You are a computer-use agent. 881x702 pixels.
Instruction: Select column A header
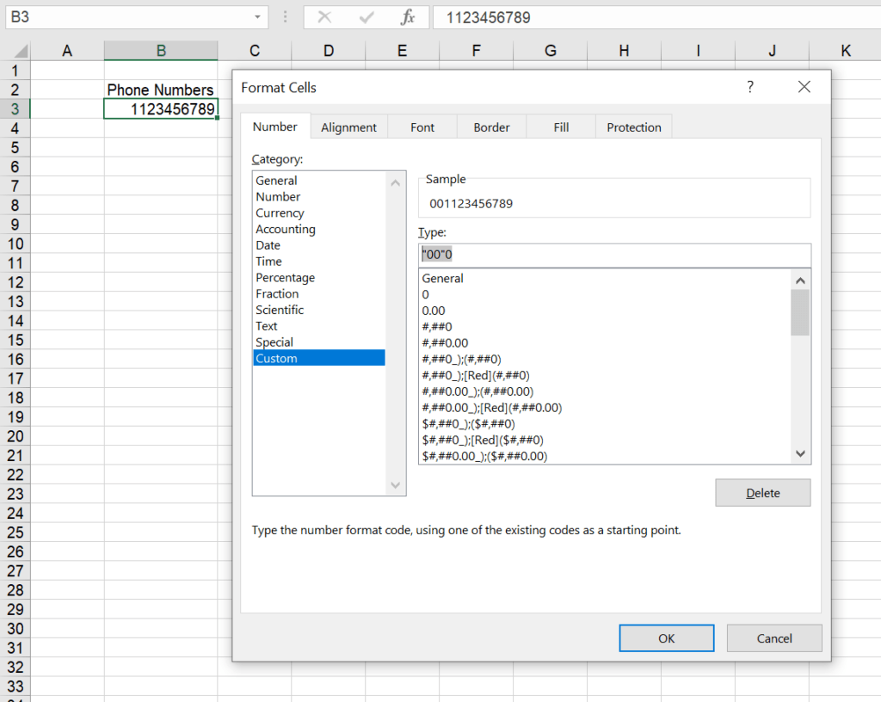coord(67,51)
